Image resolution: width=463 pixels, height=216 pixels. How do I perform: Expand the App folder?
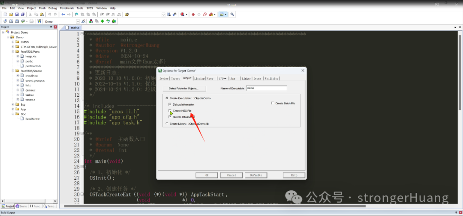pos(13,109)
